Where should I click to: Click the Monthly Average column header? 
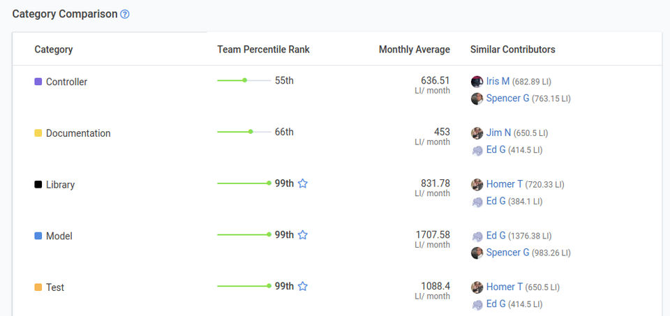[414, 50]
